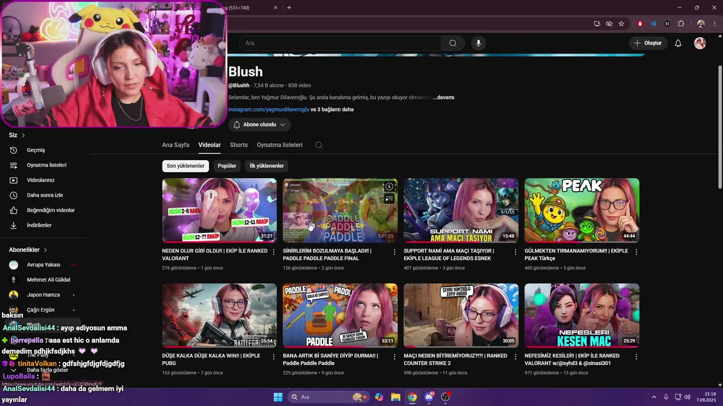
Task: Open Beğendiğim videolar in sidebar
Action: point(43,210)
